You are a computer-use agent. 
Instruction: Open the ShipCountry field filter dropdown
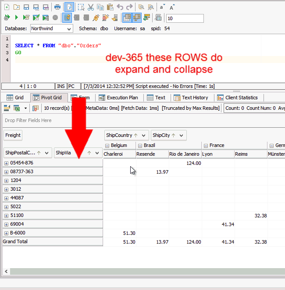pos(143,136)
